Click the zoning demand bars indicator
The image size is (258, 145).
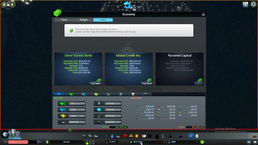90,142
